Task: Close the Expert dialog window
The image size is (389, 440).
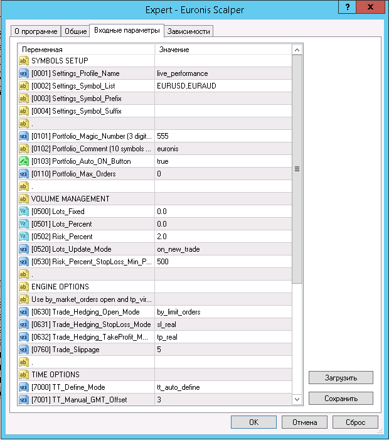Action: 370,7
